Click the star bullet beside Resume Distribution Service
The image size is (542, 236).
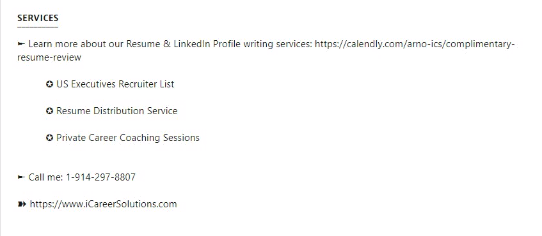coord(49,111)
